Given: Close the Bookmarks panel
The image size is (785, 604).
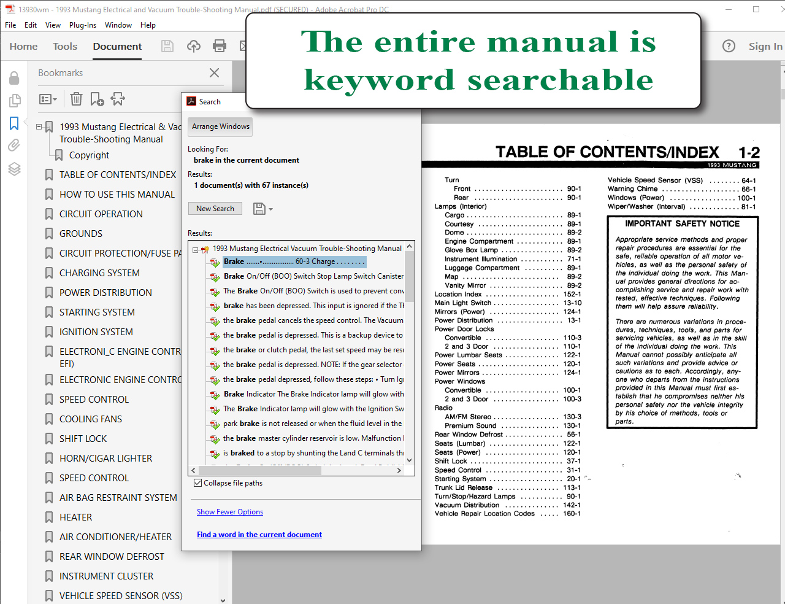Looking at the screenshot, I should (x=214, y=72).
